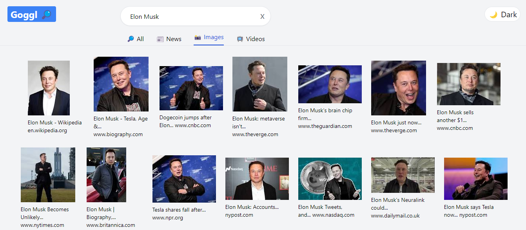Image resolution: width=526 pixels, height=230 pixels.
Task: Click 'Dogecoin jumps after Elon...' caption
Action: point(185,121)
